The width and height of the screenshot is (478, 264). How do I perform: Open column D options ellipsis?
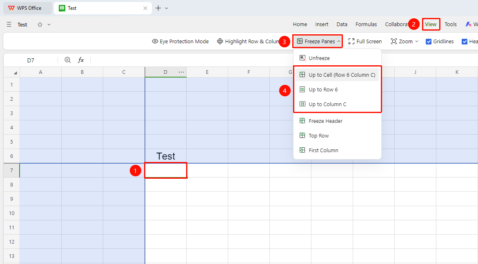click(181, 72)
